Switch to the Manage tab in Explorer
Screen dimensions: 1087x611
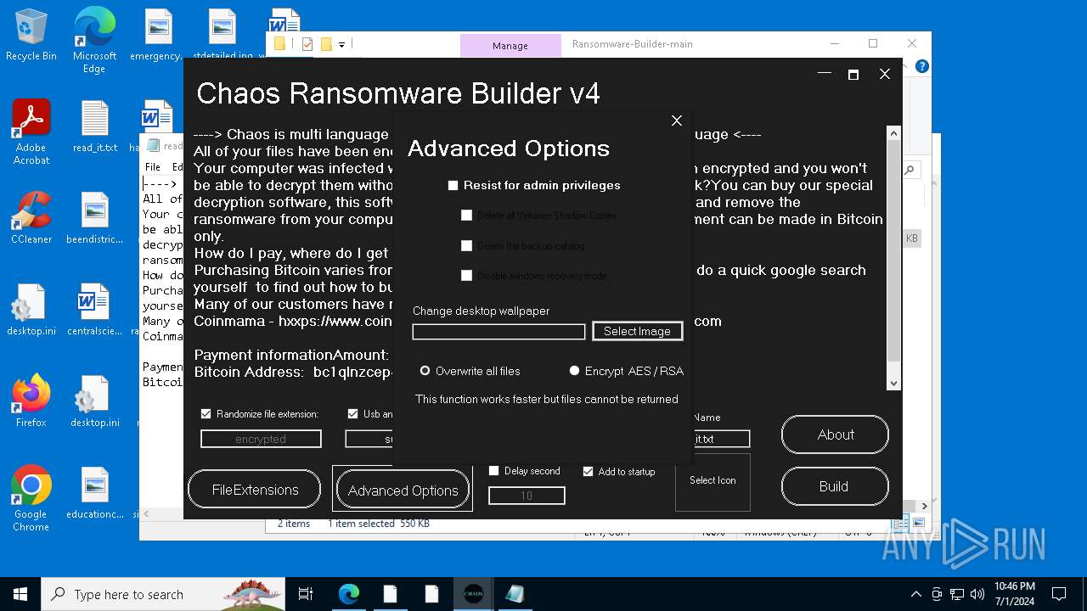coord(510,46)
